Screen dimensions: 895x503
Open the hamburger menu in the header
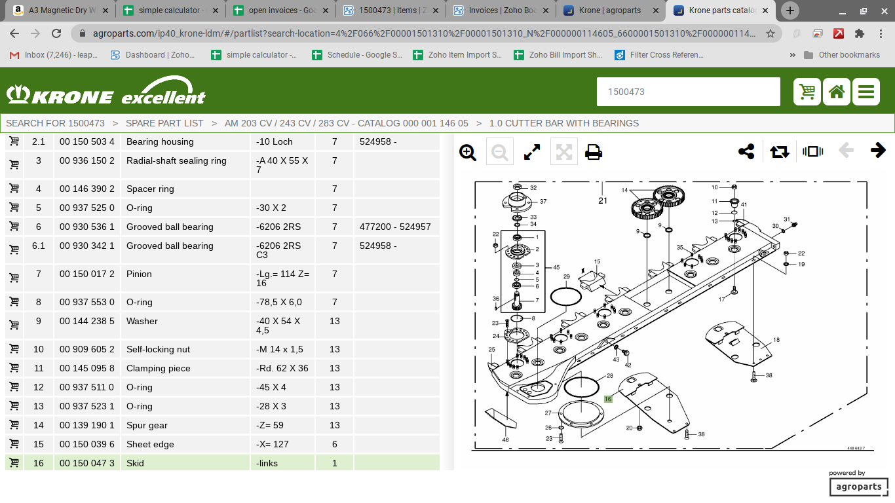click(866, 92)
